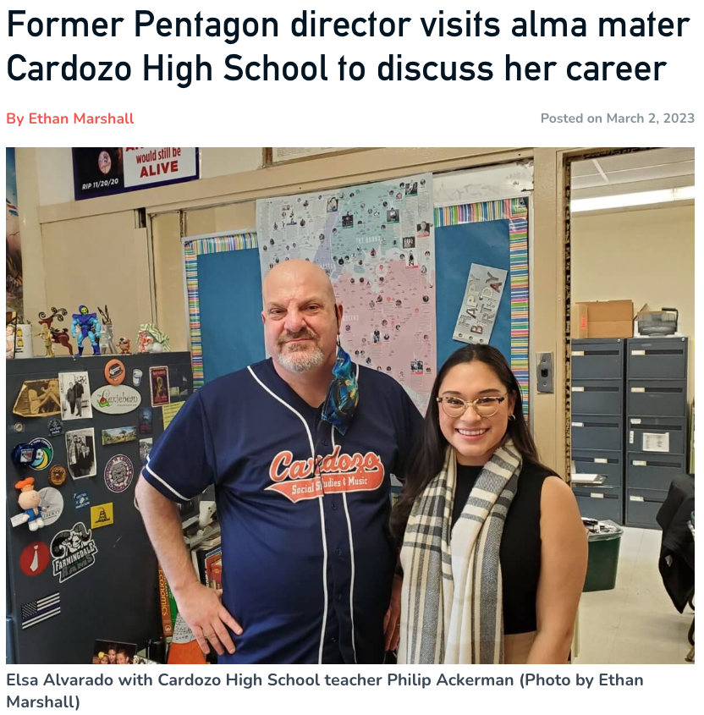Click the yellow Gadsden flag magnet
Image resolution: width=704 pixels, height=715 pixels.
102,515
